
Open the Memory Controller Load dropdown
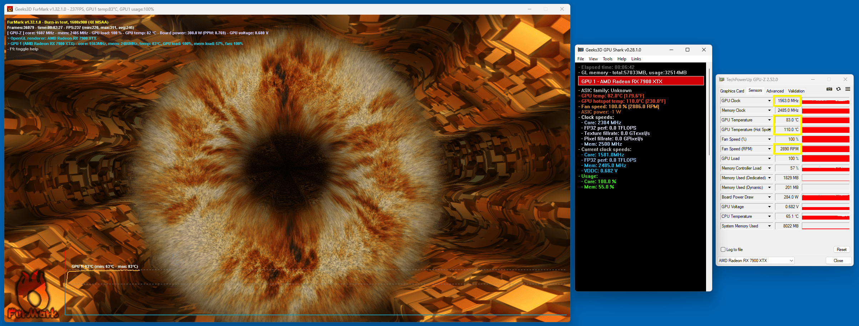[x=769, y=168]
